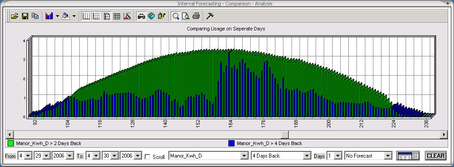Open the data editor grid icon
454x167 pixels.
pyautogui.click(x=117, y=16)
